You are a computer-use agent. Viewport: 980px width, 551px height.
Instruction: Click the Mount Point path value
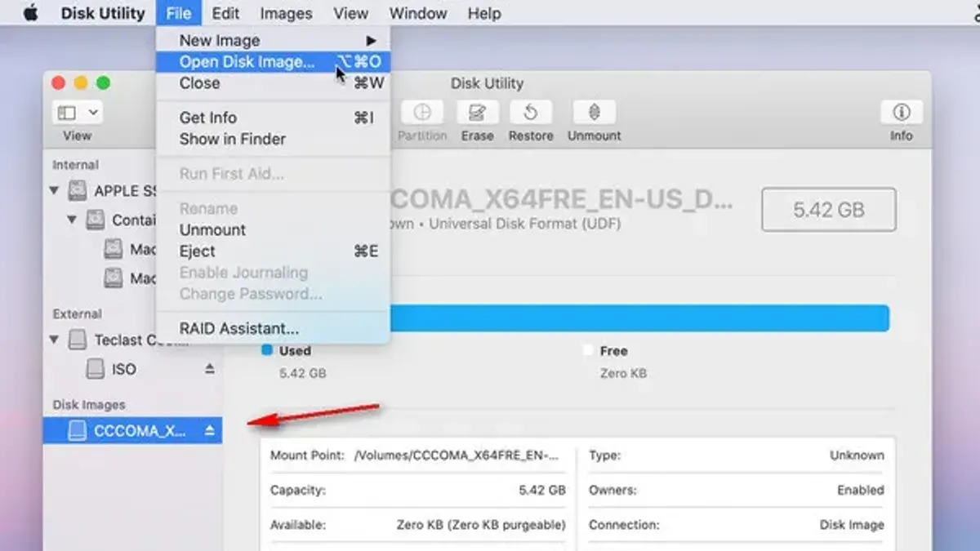coord(457,455)
